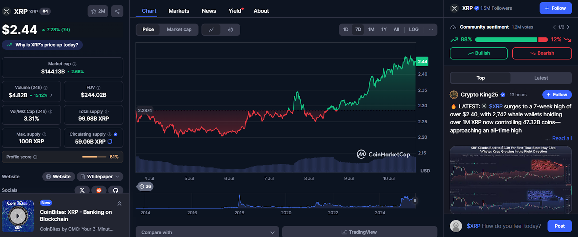Set chart range to All
This screenshot has width=578, height=237.
pyautogui.click(x=396, y=30)
